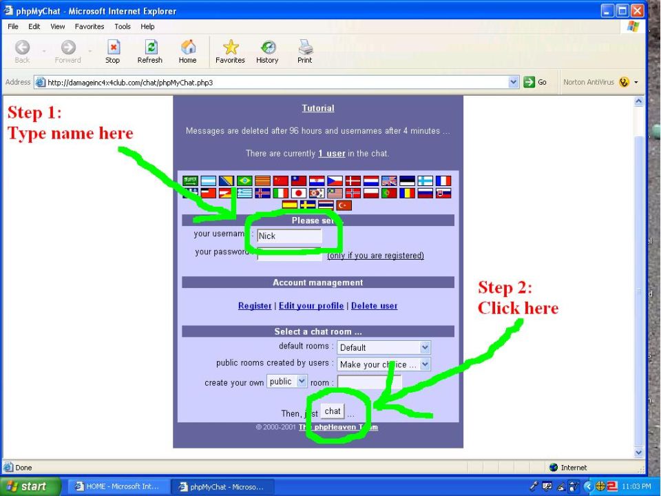Choose the Taiwan flag language
661x496 pixels.
point(299,181)
